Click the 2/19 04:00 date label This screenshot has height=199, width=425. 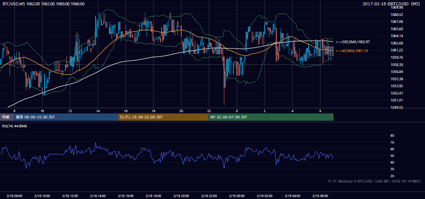click(x=293, y=196)
